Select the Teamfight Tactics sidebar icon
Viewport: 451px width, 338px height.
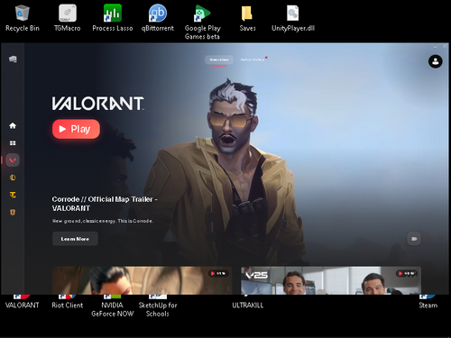point(13,195)
